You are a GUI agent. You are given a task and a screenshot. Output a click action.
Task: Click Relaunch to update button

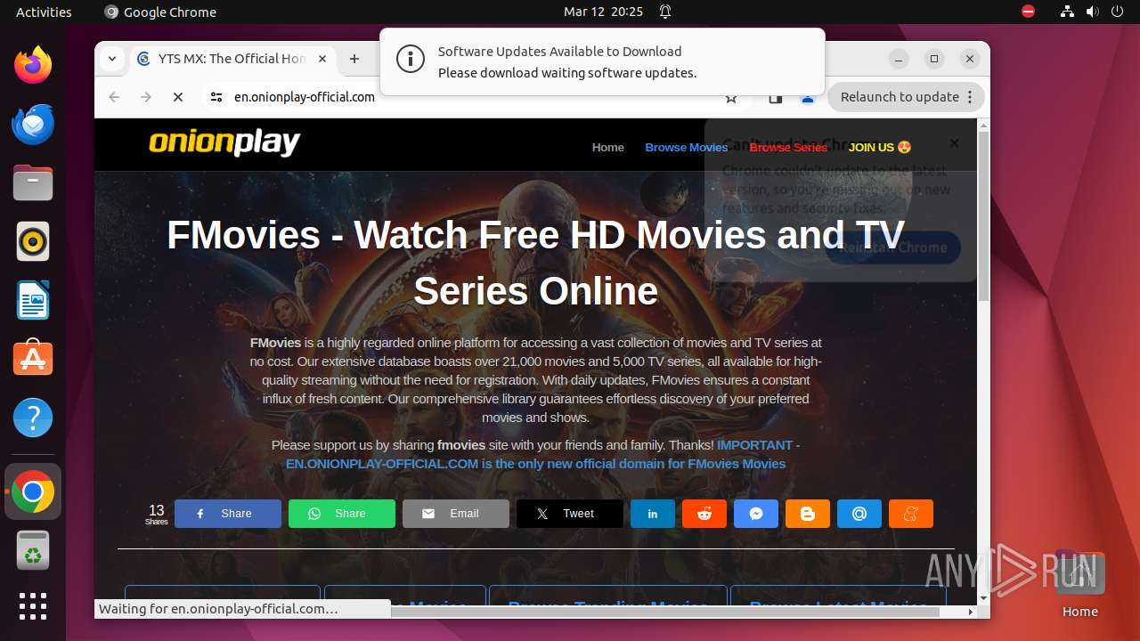pyautogui.click(x=906, y=97)
